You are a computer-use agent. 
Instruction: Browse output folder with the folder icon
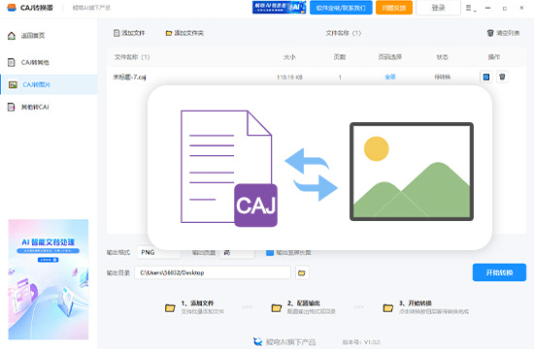pos(302,272)
